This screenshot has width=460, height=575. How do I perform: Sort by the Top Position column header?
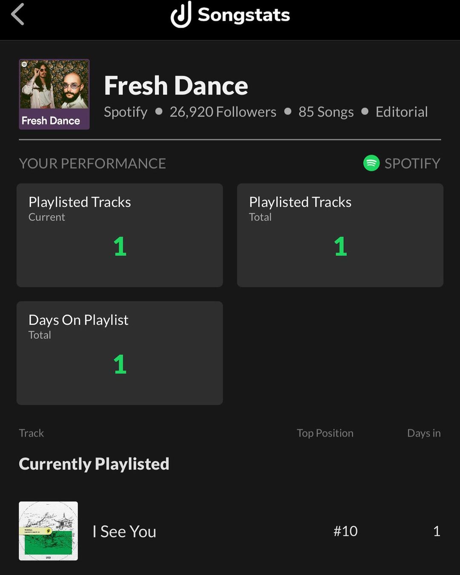[x=325, y=433]
